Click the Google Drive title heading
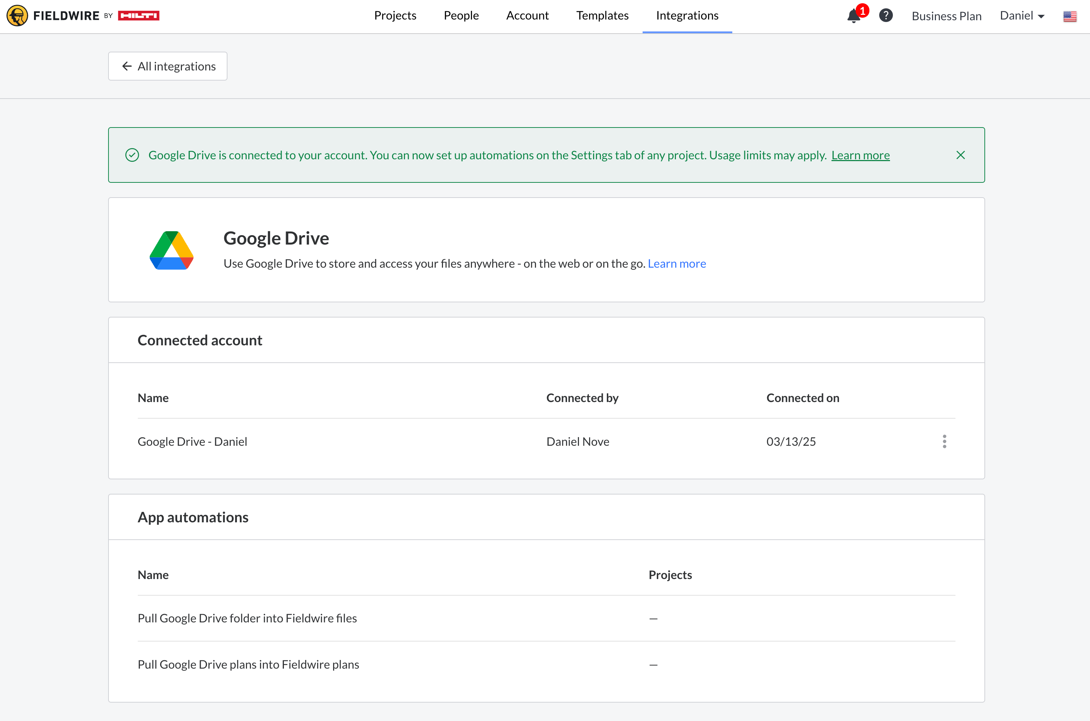Image resolution: width=1090 pixels, height=721 pixels. point(276,238)
